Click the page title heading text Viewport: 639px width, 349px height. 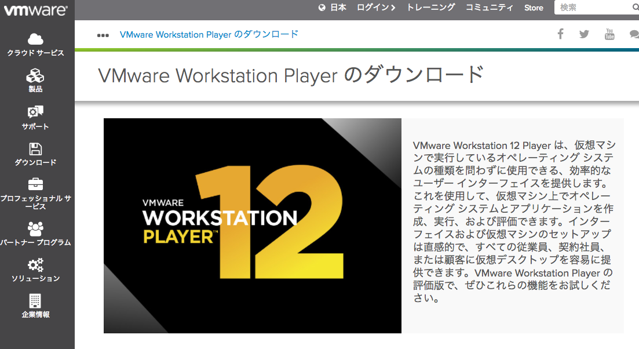tap(291, 75)
